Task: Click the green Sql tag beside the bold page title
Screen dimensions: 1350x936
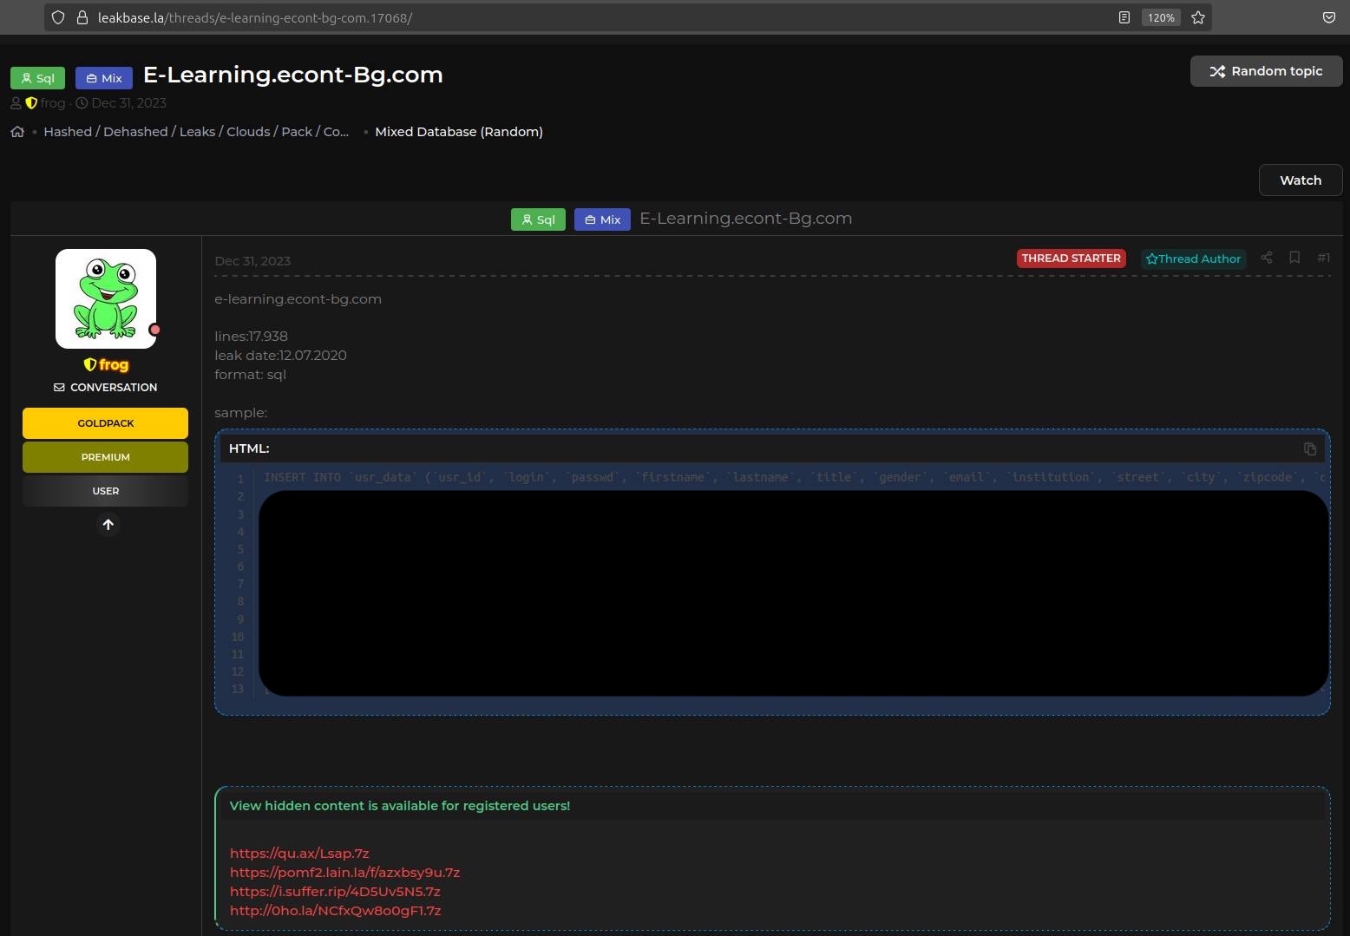Action: pyautogui.click(x=38, y=78)
